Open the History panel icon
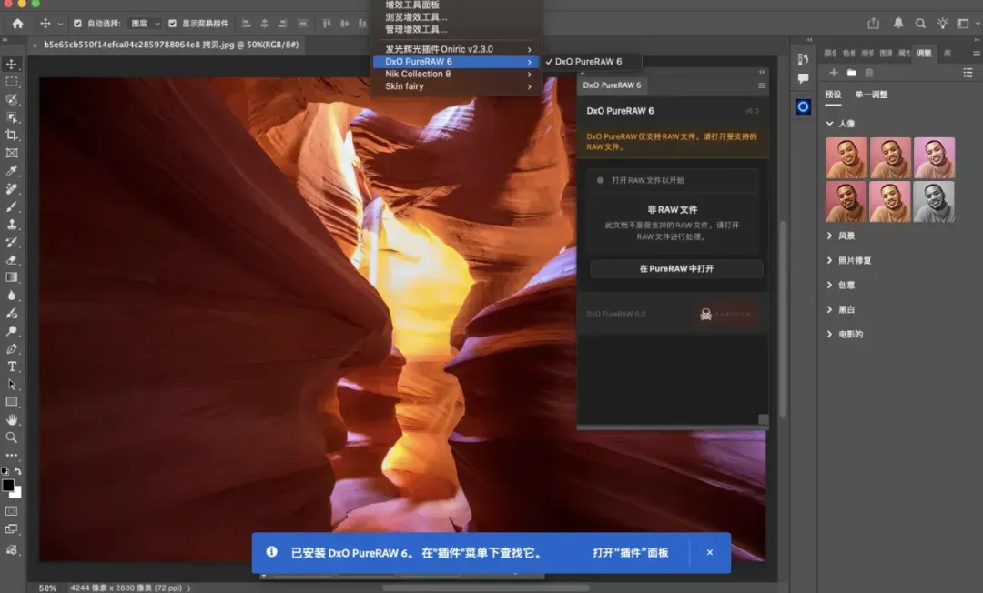This screenshot has width=983, height=593. click(x=803, y=59)
